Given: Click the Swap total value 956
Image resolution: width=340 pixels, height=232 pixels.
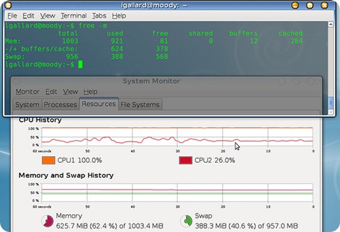Looking at the screenshot, I should tap(72, 57).
